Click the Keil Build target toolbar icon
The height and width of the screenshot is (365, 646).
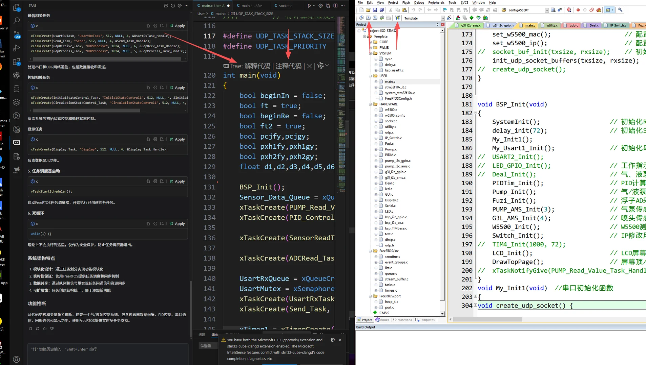coord(368,18)
